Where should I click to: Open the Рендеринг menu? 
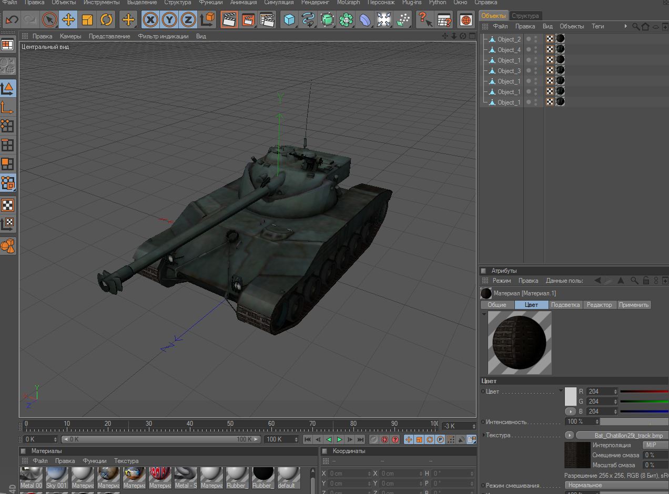pos(316,3)
